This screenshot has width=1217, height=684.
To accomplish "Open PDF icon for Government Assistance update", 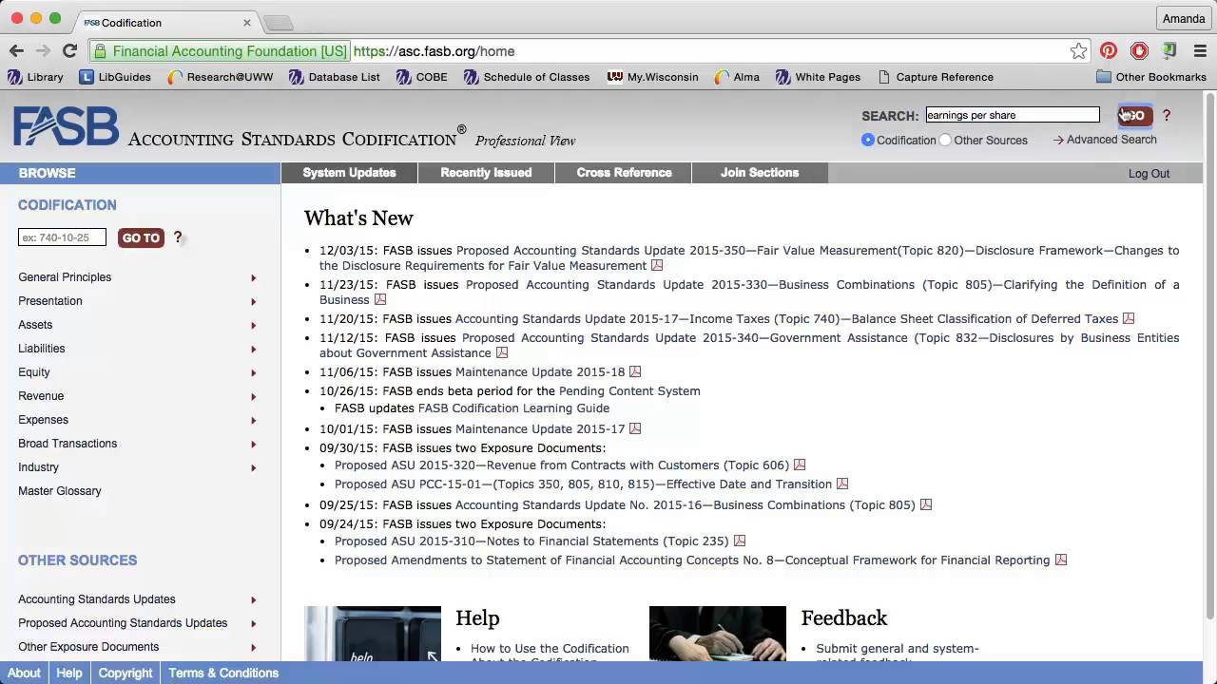I will pyautogui.click(x=502, y=353).
